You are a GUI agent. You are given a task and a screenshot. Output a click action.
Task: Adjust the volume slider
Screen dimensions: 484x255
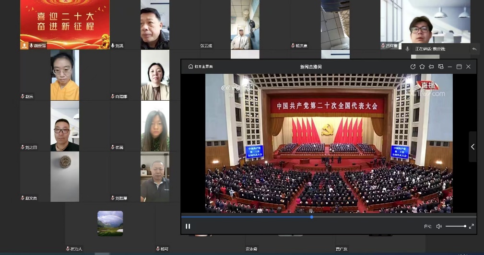[456, 226]
